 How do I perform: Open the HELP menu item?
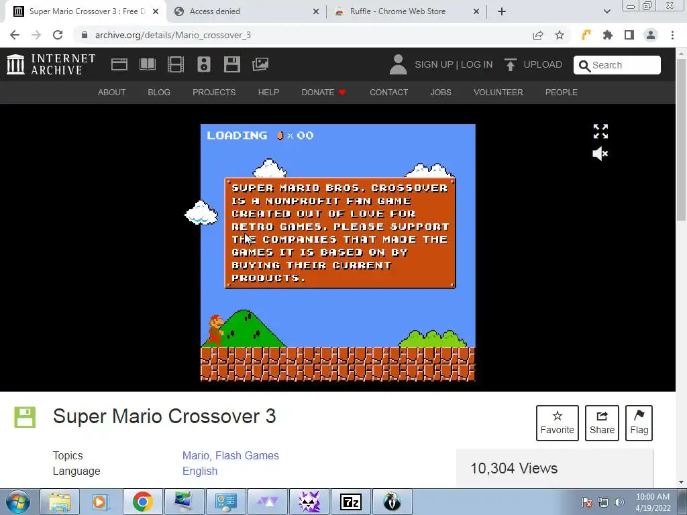tap(268, 93)
